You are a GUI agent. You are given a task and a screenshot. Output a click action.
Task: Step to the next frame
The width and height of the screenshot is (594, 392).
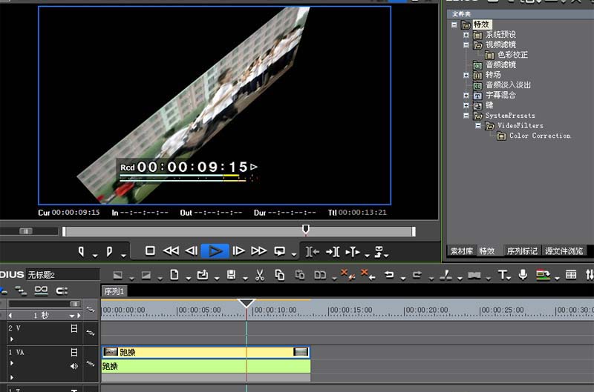click(x=238, y=251)
